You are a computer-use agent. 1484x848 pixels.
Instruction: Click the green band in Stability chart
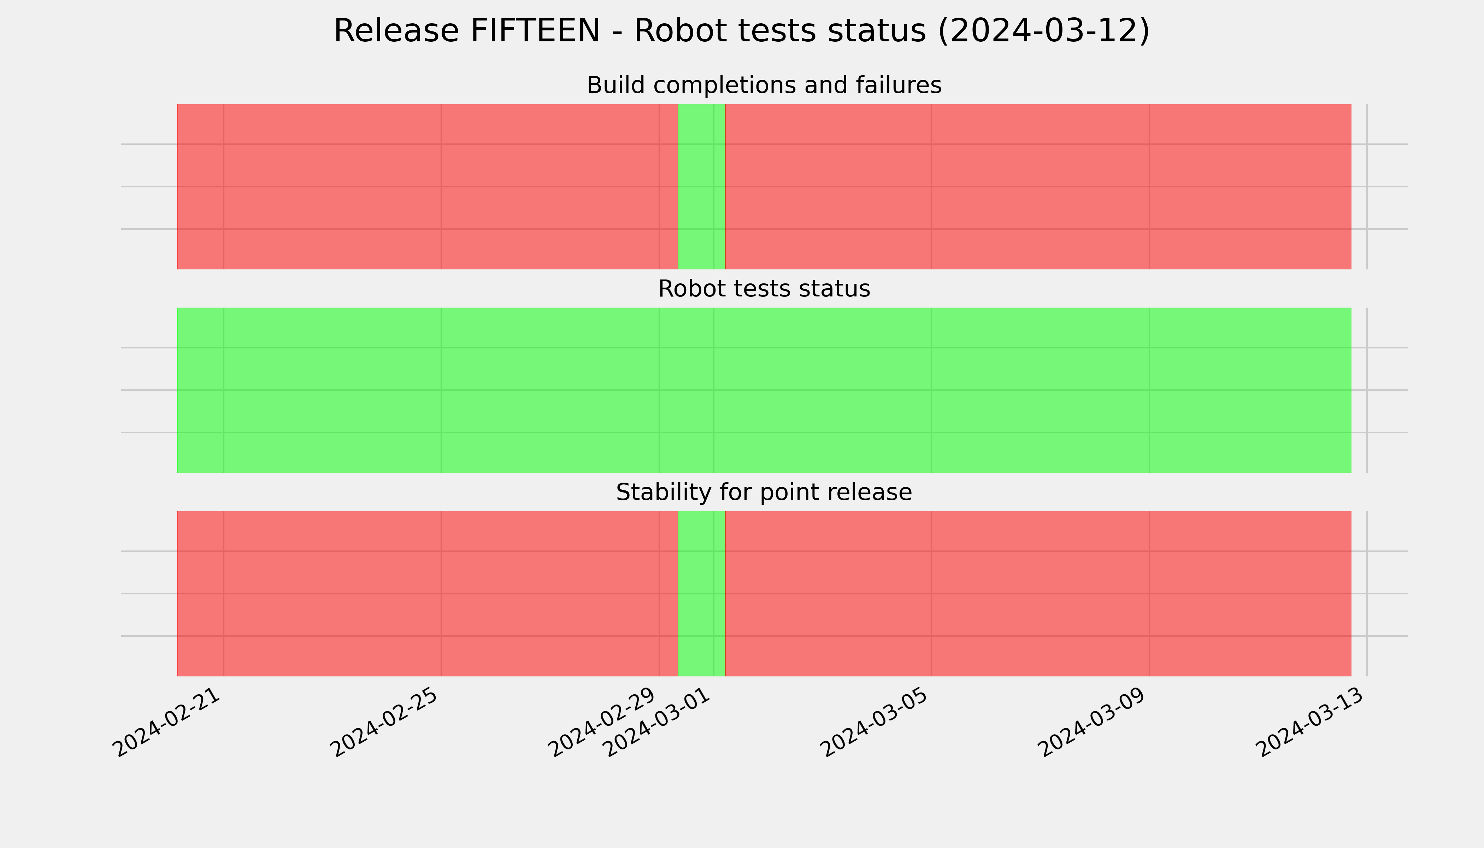tap(701, 594)
